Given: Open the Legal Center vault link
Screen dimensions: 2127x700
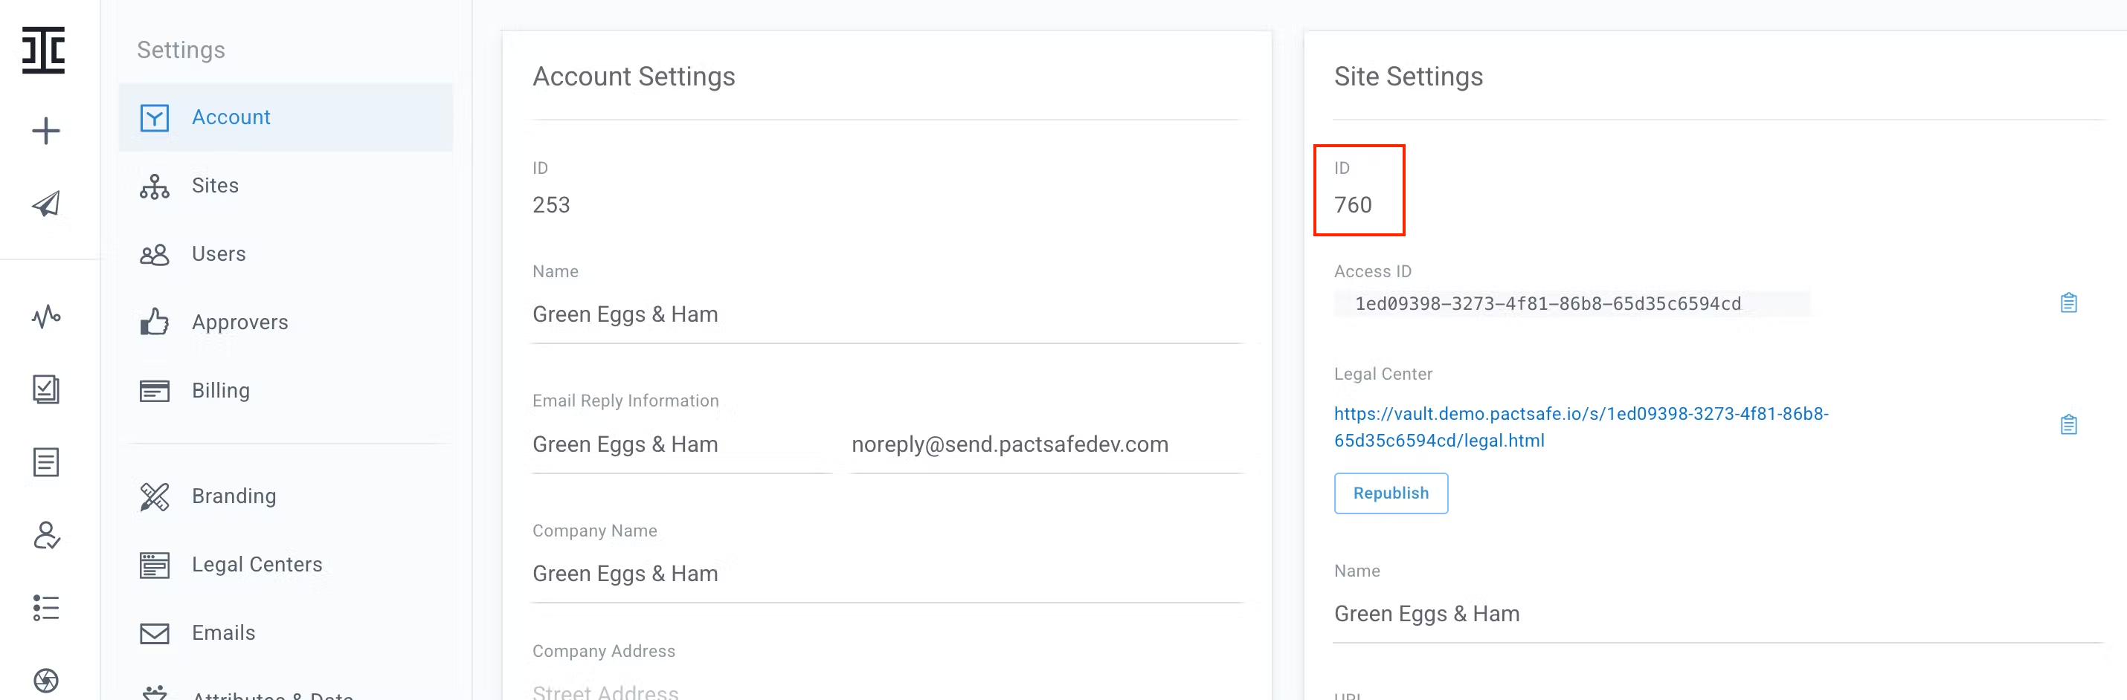Looking at the screenshot, I should point(1581,427).
